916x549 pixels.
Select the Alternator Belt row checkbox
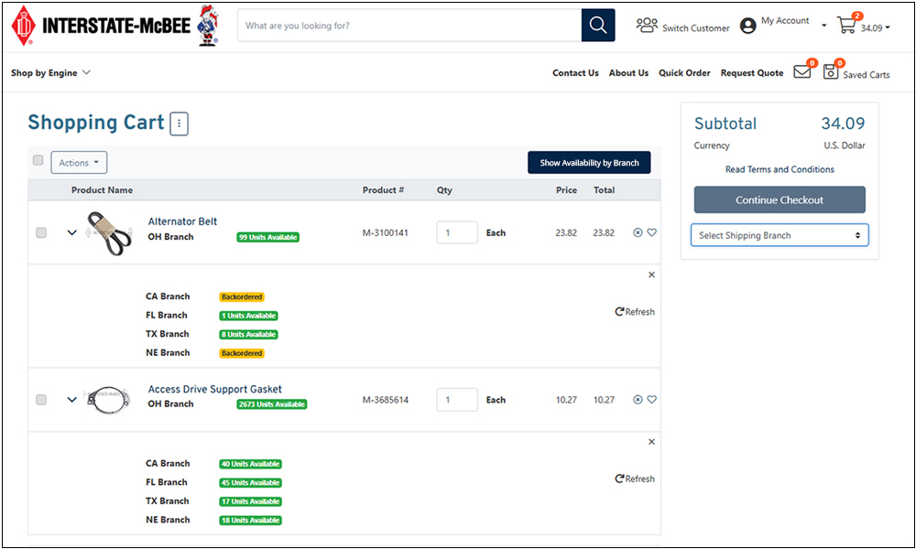click(x=41, y=232)
